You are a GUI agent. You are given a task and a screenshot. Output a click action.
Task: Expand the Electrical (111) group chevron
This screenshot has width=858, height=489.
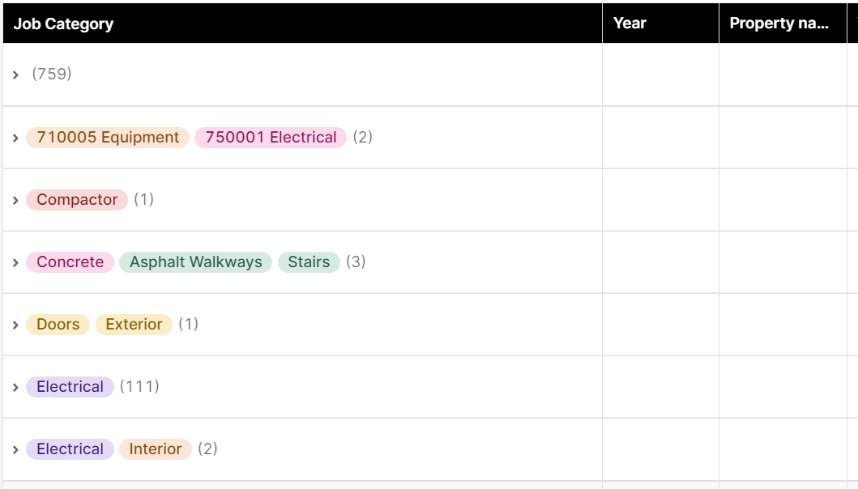point(16,387)
